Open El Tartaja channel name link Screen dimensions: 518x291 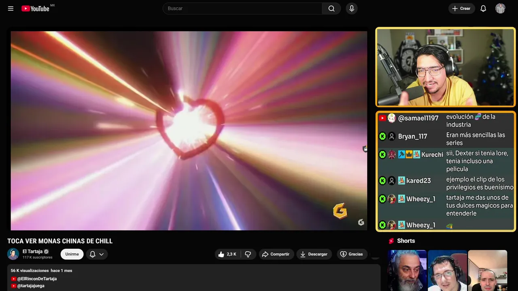32,251
